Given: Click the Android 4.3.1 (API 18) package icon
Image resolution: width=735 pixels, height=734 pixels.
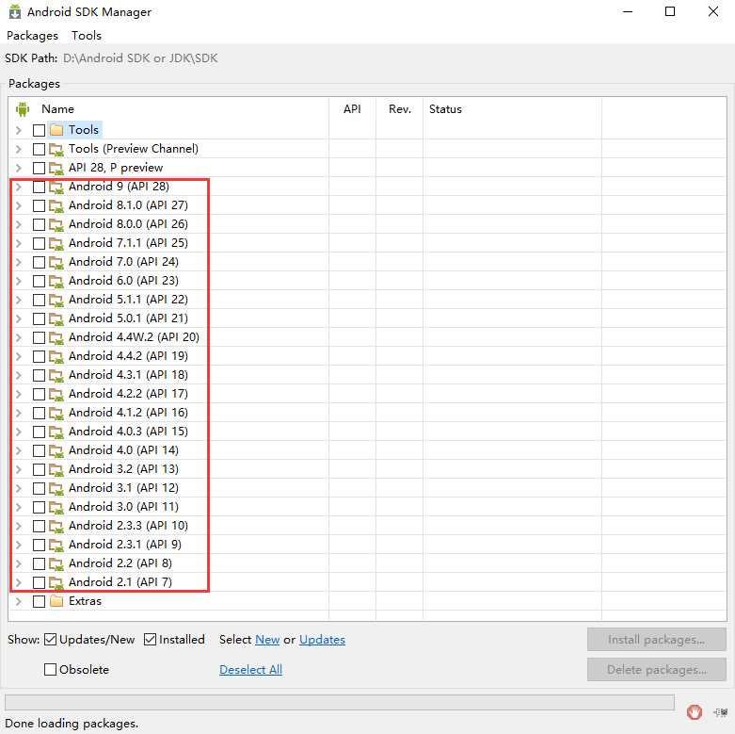Looking at the screenshot, I should coord(56,375).
